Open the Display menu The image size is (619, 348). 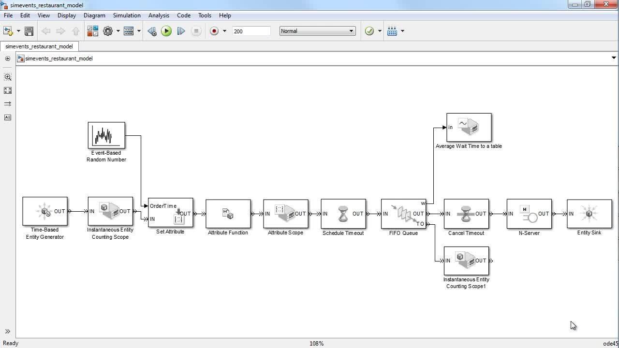(x=67, y=15)
